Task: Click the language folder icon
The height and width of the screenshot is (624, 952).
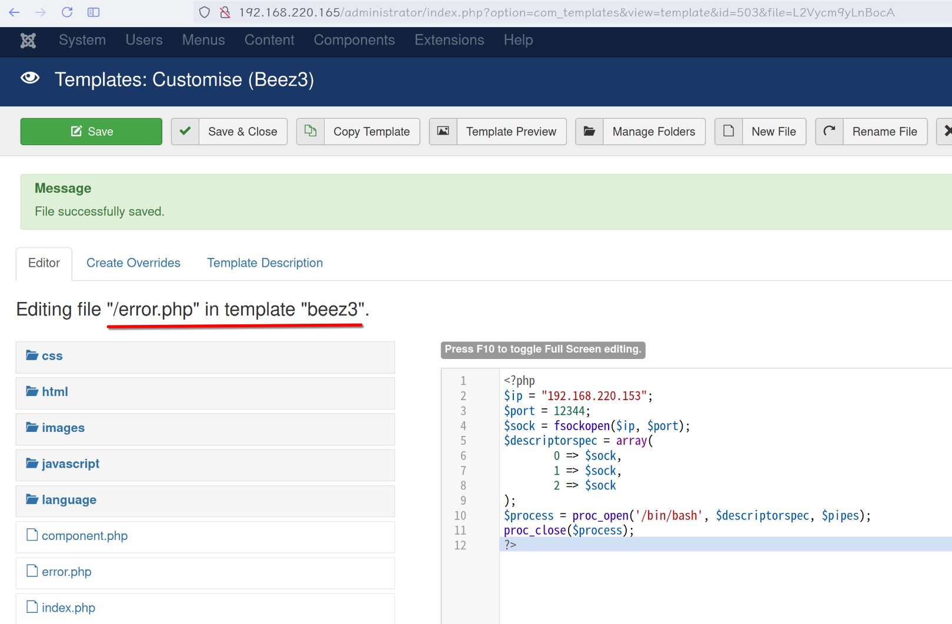Action: (32, 499)
